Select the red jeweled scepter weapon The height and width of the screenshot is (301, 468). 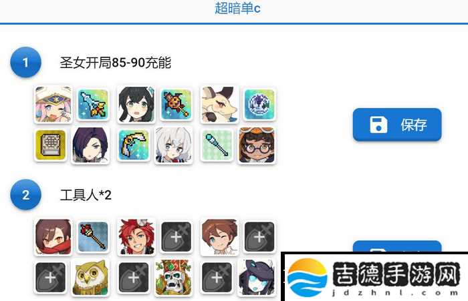click(x=93, y=237)
